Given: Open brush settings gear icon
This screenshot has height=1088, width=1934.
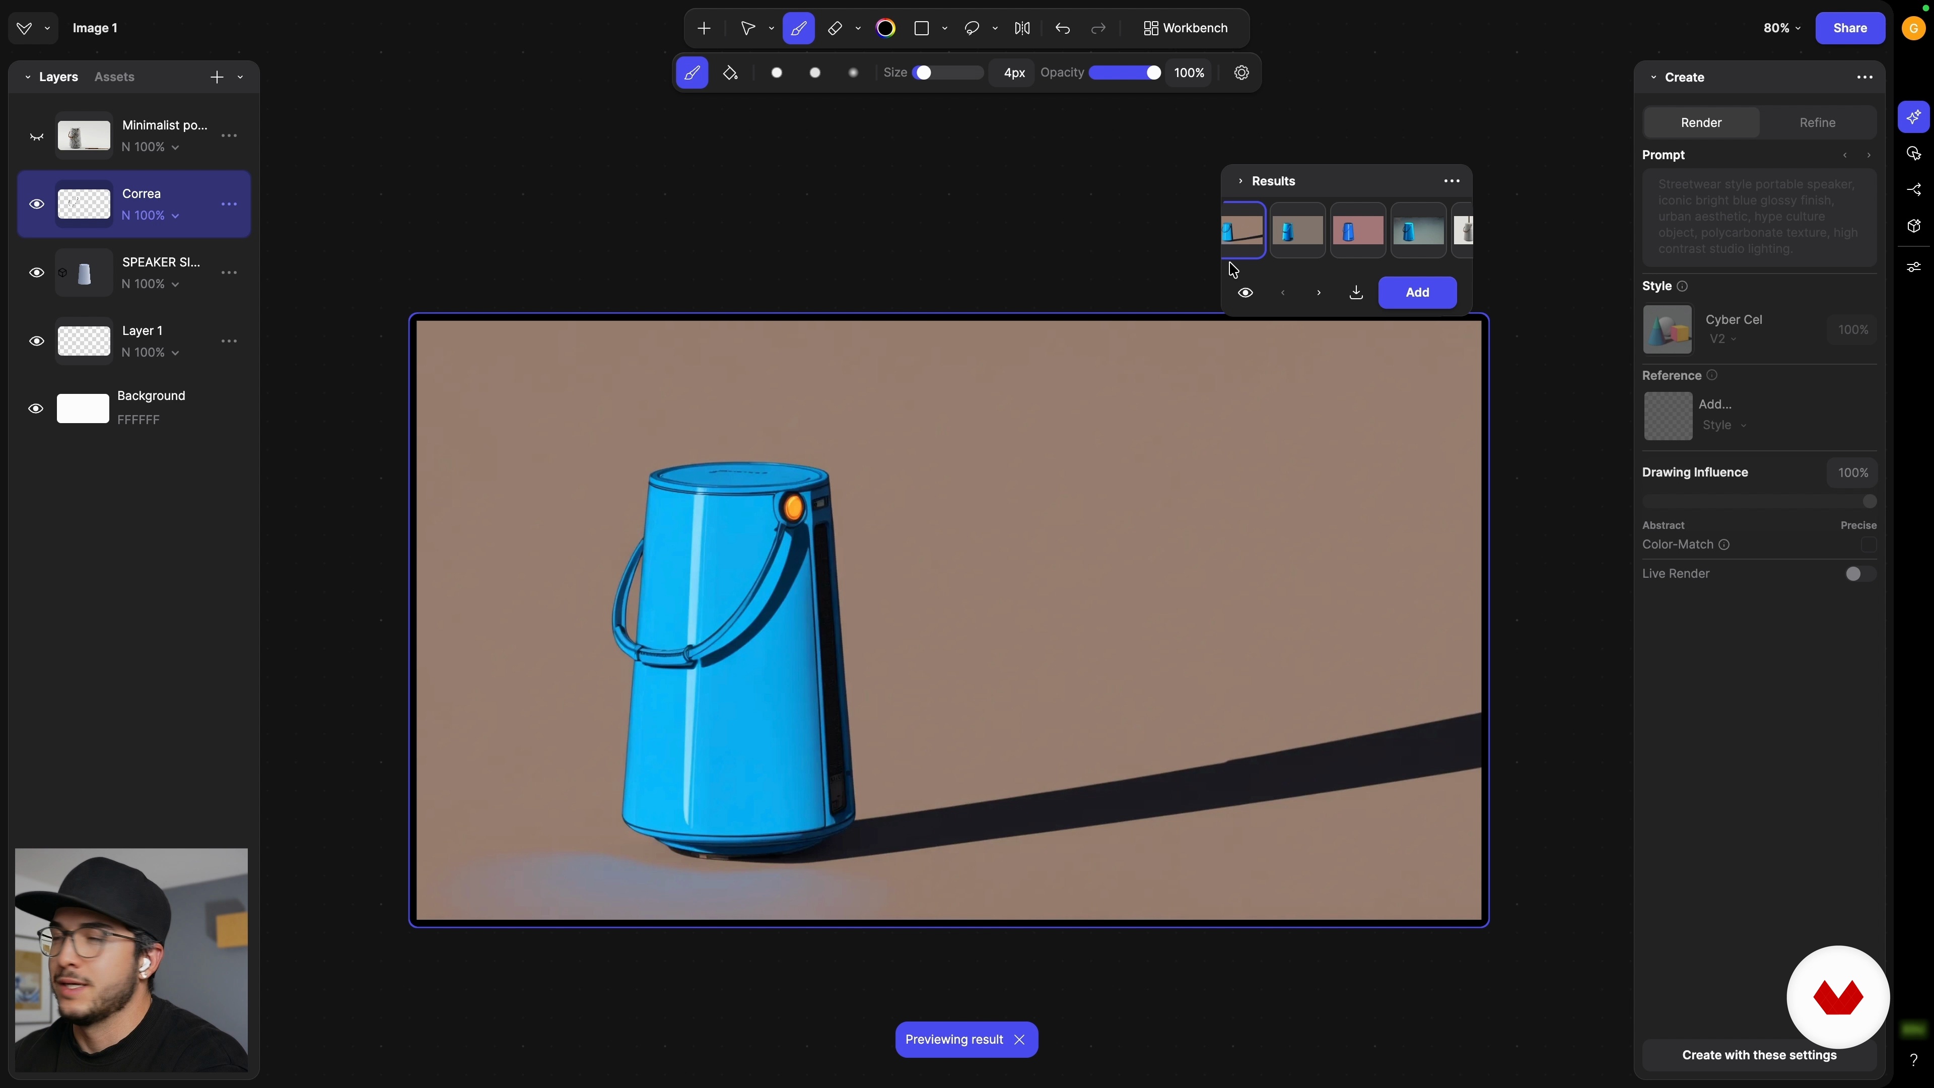Looking at the screenshot, I should (1242, 73).
